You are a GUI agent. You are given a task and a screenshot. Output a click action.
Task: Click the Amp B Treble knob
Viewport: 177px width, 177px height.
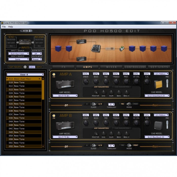116,123
